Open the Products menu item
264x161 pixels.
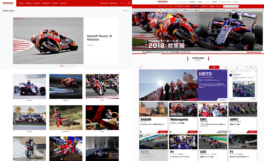pyautogui.click(x=55, y=3)
